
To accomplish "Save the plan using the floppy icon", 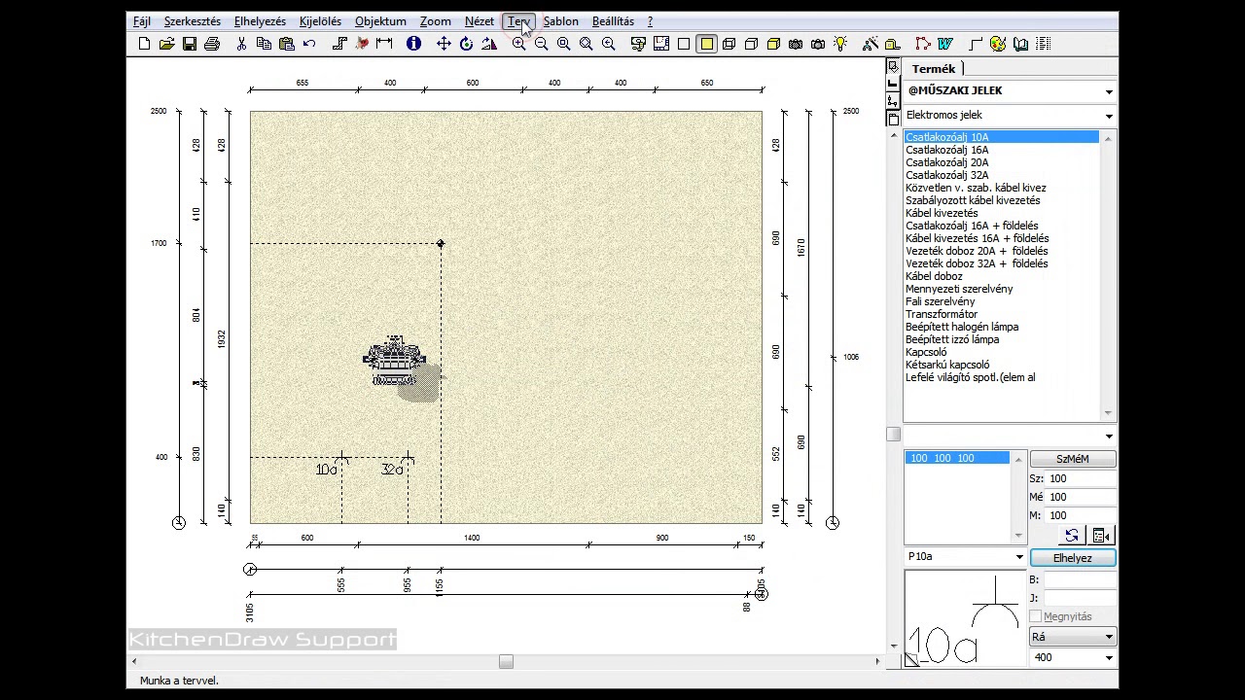I will [190, 44].
